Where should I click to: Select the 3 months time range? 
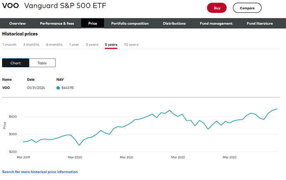[31, 44]
